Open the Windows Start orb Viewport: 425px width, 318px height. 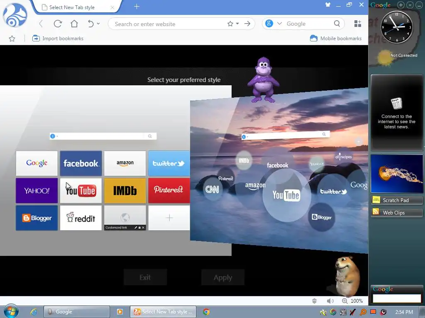point(11,311)
